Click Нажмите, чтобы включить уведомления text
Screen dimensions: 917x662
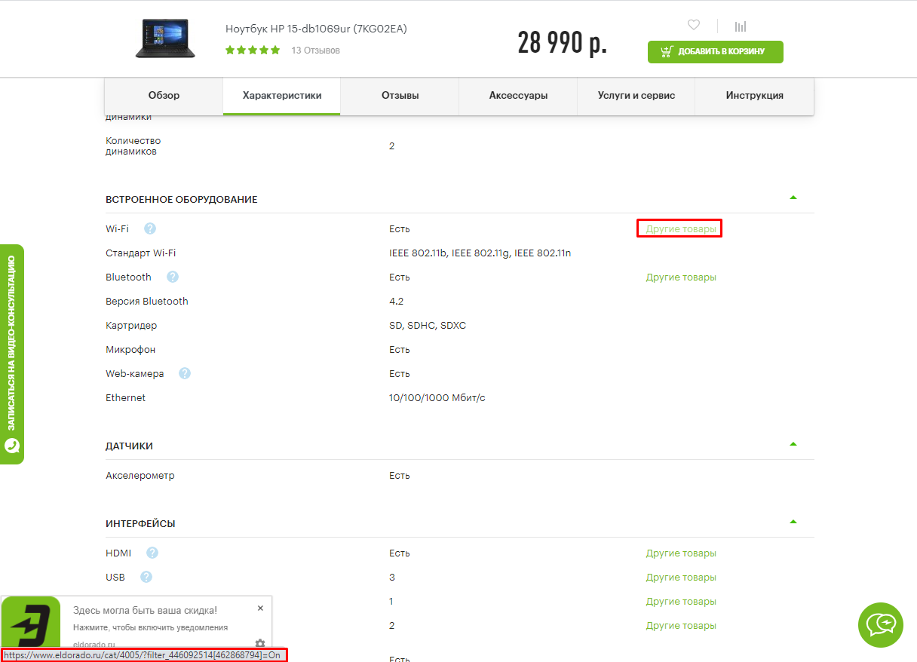tap(150, 627)
